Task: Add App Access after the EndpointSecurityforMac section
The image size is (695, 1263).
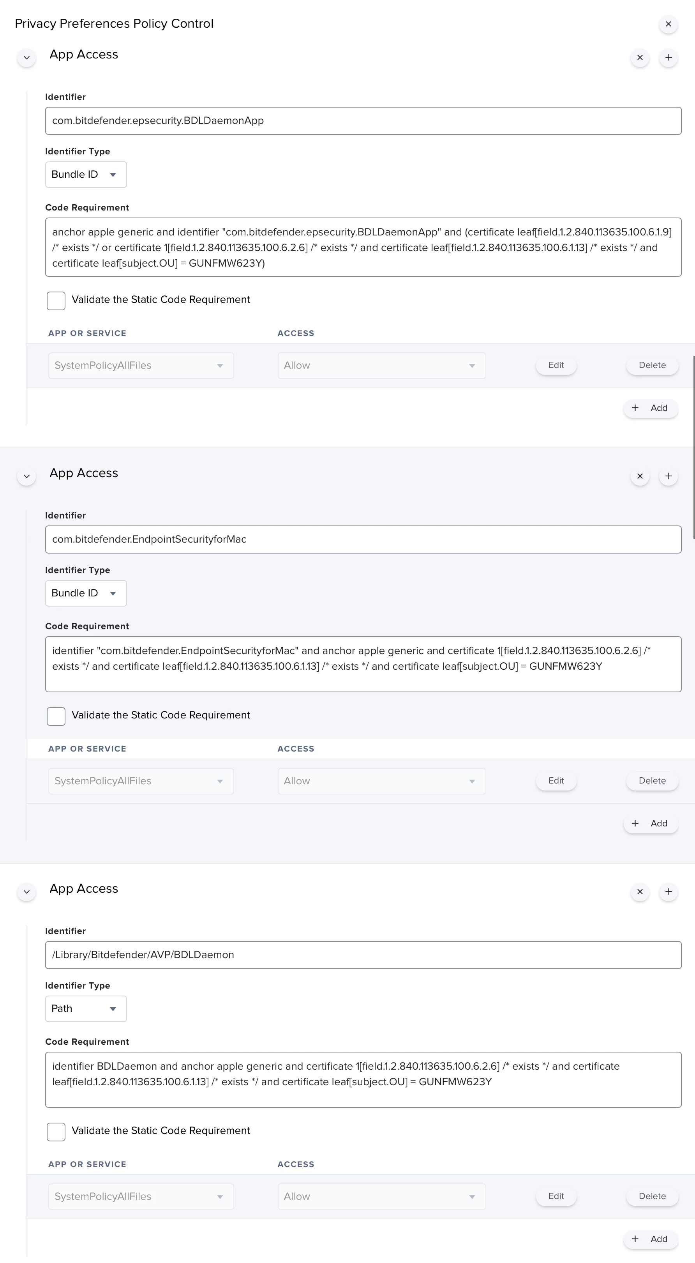Action: (668, 476)
